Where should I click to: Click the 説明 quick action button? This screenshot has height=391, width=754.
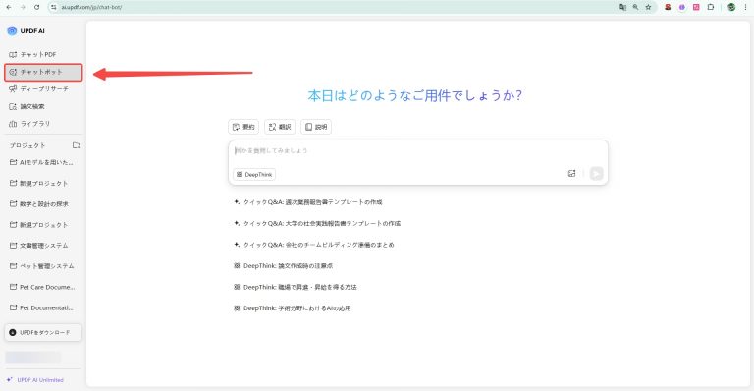[x=316, y=127]
